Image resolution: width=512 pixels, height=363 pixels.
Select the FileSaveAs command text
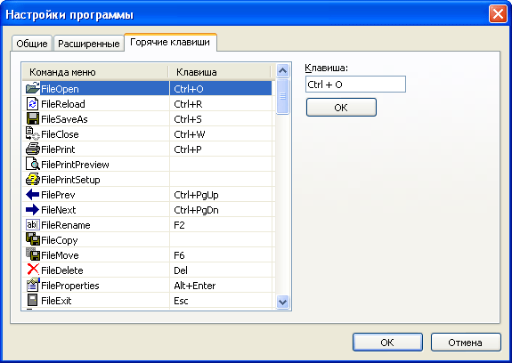pyautogui.click(x=64, y=119)
